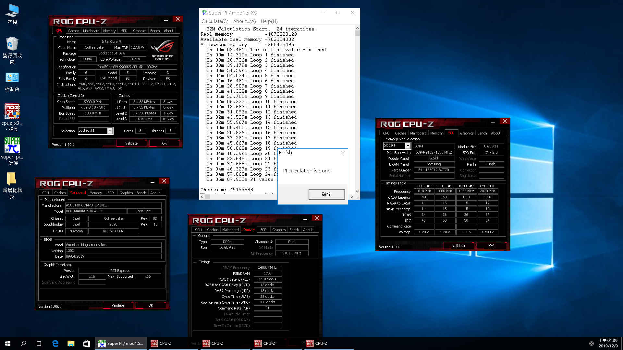Open Memory tab in Mainboard window
The width and height of the screenshot is (623, 350).
[x=96, y=193]
